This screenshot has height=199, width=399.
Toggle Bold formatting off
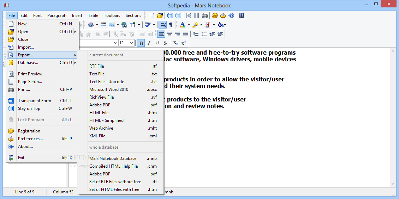tap(141, 43)
